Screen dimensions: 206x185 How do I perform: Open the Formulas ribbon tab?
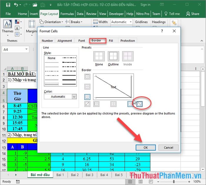click(x=67, y=14)
